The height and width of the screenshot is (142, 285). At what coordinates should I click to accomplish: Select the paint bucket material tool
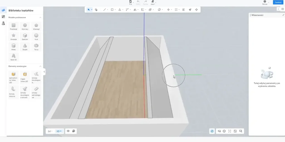96,10
